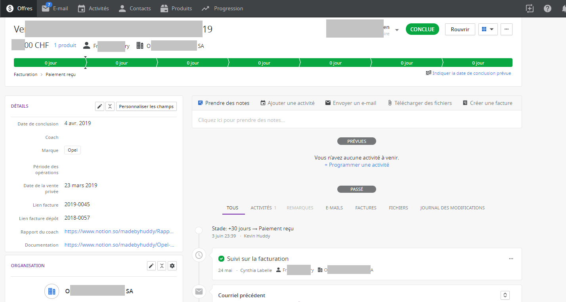The width and height of the screenshot is (566, 302).
Task: Open the Rapport du coach notion link
Action: [x=119, y=232]
